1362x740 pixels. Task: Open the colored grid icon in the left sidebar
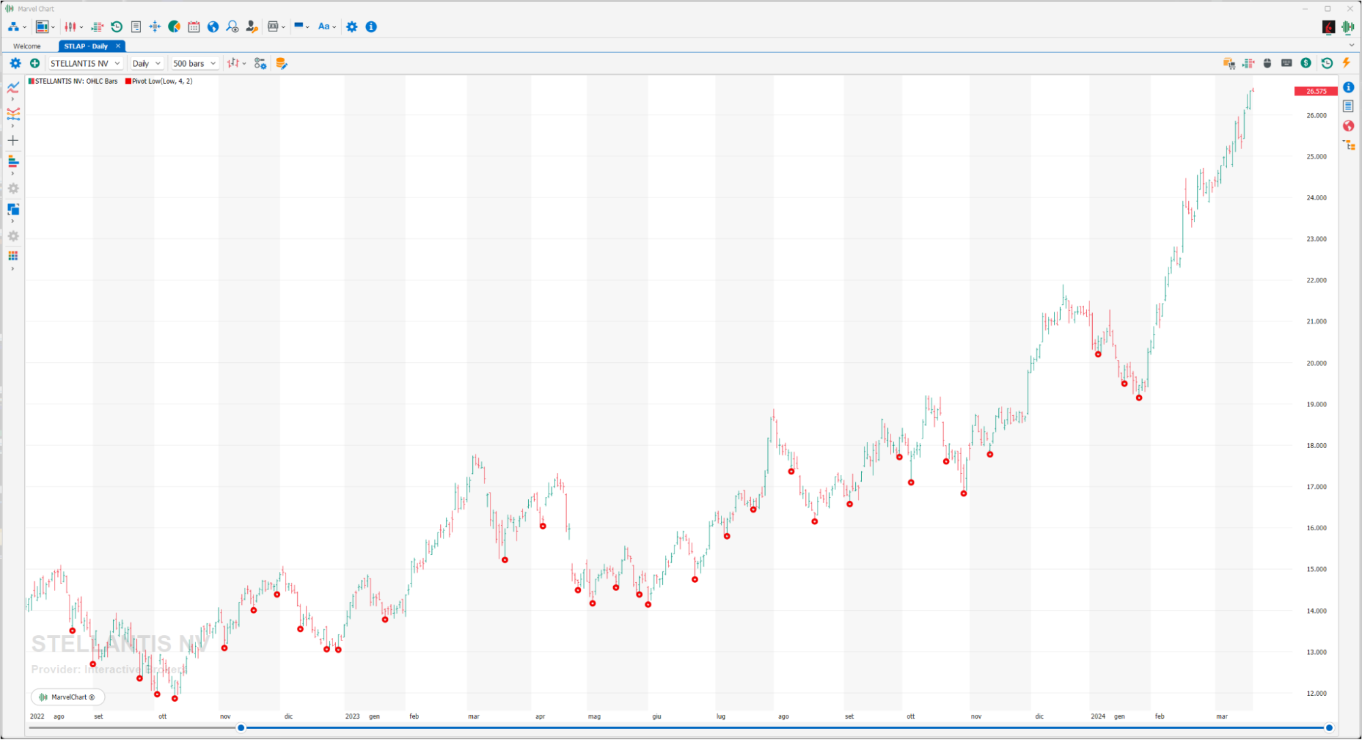[x=13, y=256]
